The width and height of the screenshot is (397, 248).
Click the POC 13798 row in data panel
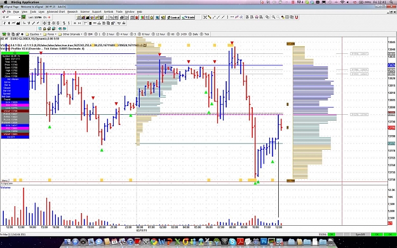click(15, 105)
